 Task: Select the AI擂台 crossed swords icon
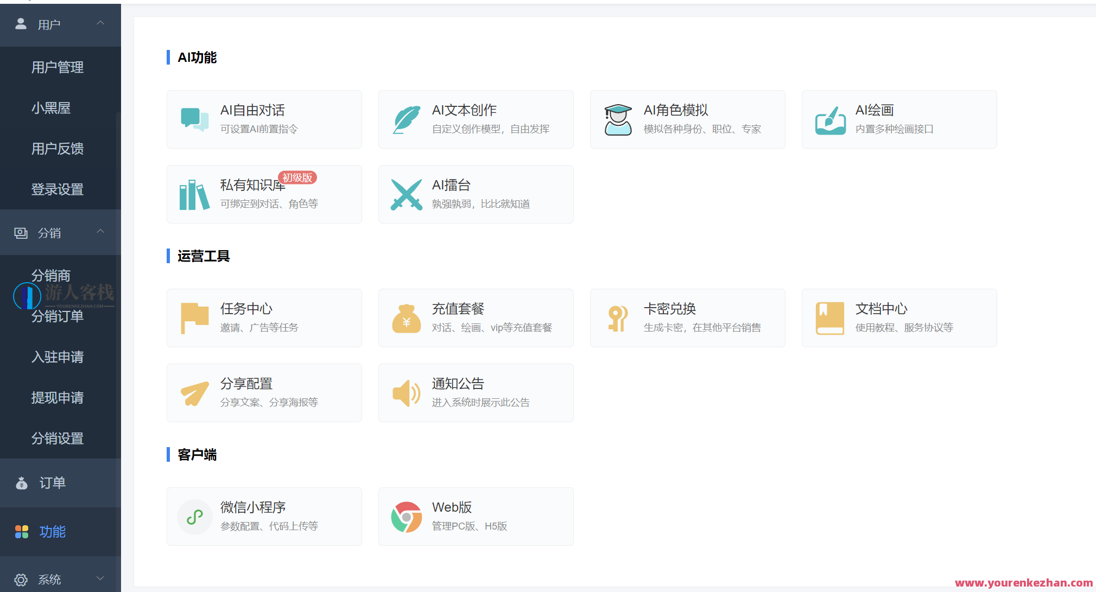tap(406, 194)
